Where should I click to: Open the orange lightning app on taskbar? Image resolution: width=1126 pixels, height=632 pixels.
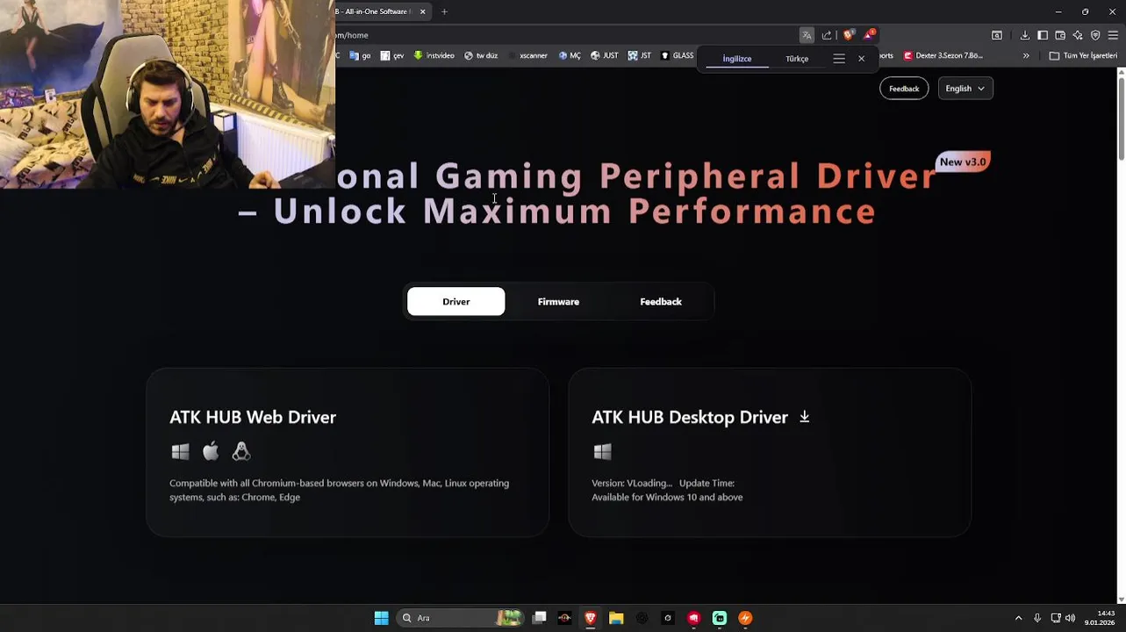[x=745, y=618]
